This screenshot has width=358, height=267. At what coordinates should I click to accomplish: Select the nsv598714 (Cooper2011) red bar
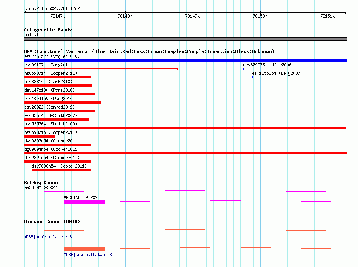(58, 77)
